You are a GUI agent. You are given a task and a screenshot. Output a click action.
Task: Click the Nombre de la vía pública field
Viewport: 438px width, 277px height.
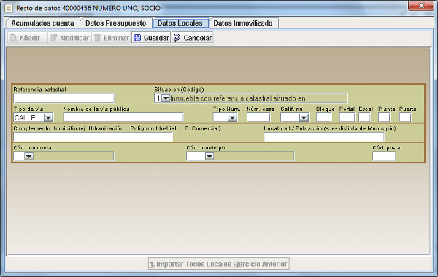click(123, 117)
